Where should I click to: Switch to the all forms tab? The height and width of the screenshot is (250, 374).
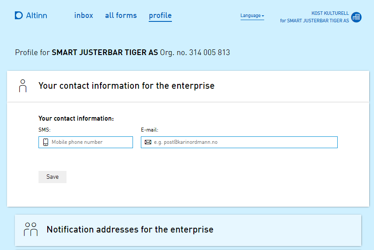coord(121,15)
